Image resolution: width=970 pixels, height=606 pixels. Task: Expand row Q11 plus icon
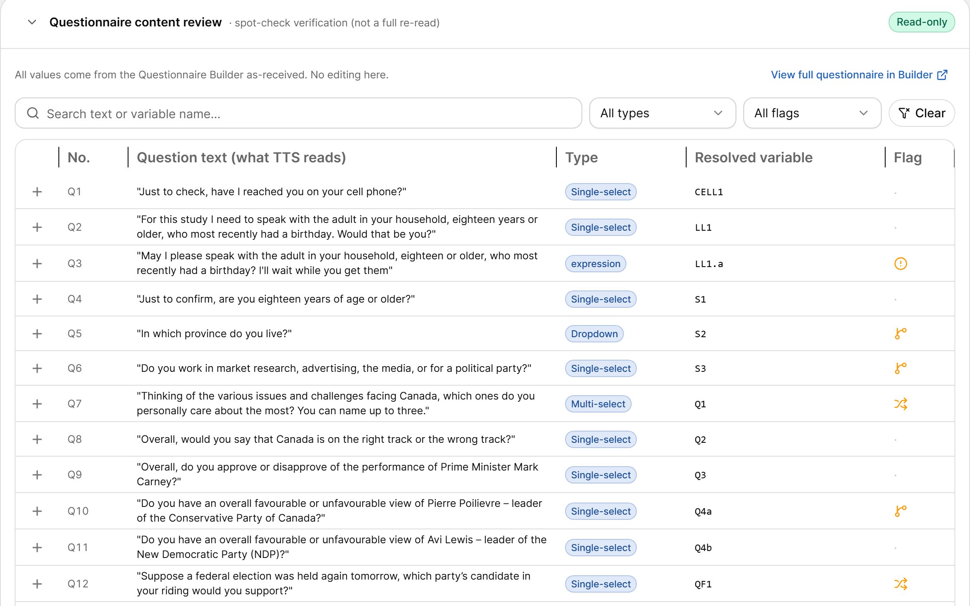37,548
